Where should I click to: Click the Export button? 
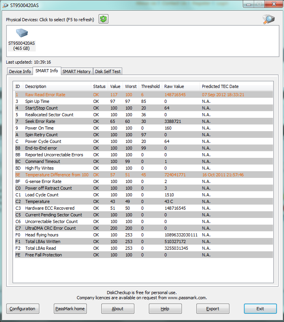[213, 309]
